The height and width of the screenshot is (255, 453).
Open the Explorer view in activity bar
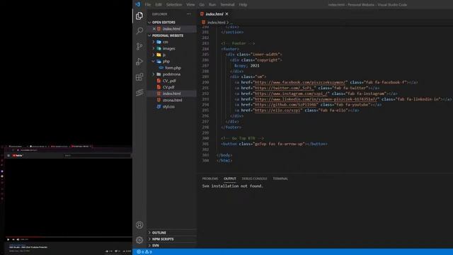[x=139, y=16]
